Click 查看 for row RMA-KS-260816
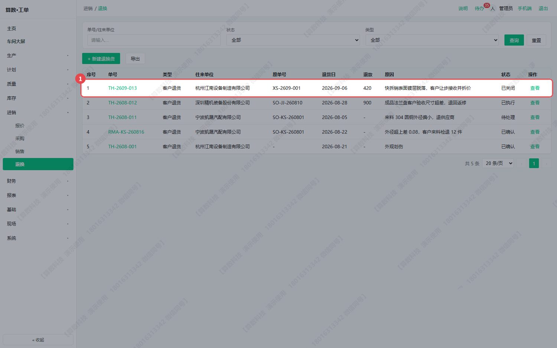The image size is (557, 348). tap(535, 132)
